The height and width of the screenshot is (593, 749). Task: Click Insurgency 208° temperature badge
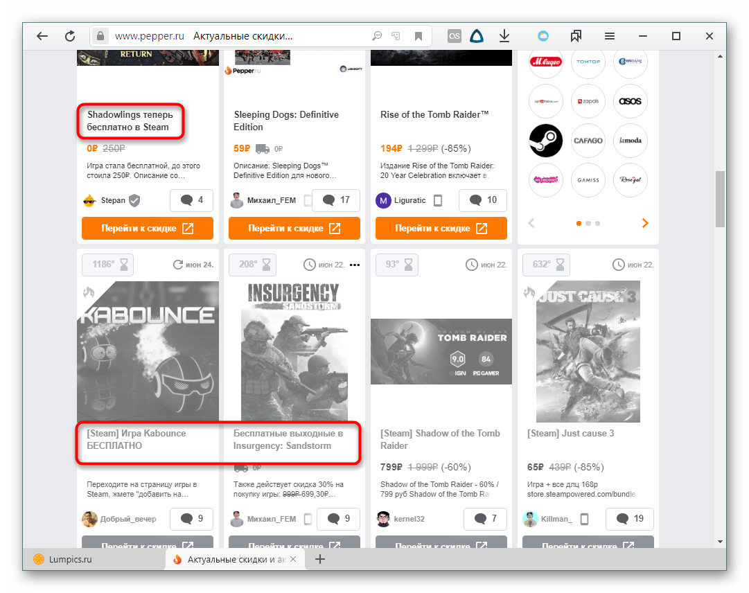253,265
